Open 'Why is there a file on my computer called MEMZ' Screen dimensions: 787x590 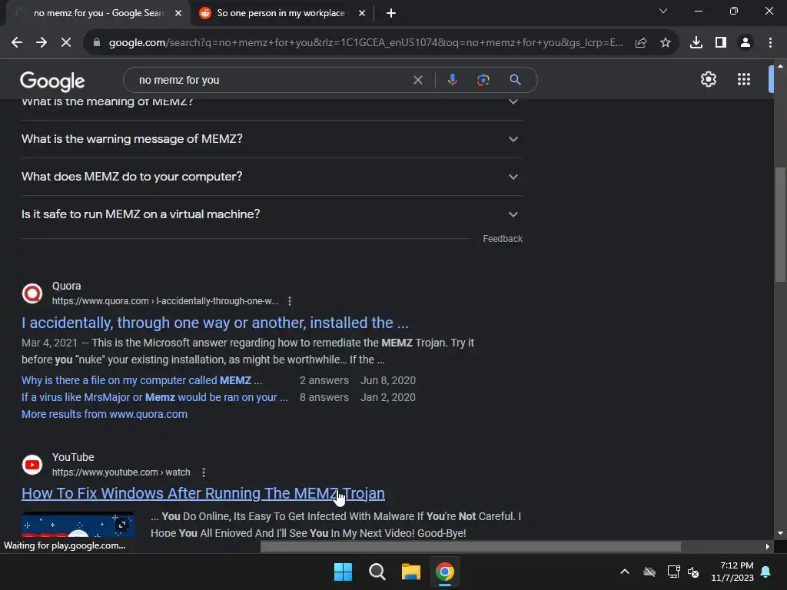(141, 380)
